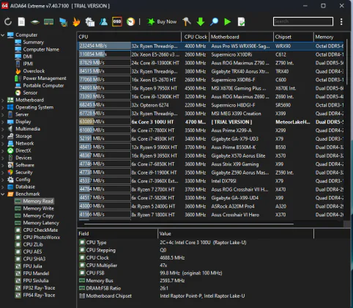The height and width of the screenshot is (308, 353).
Task: Select the Memory Latency benchmark
Action: point(41,223)
